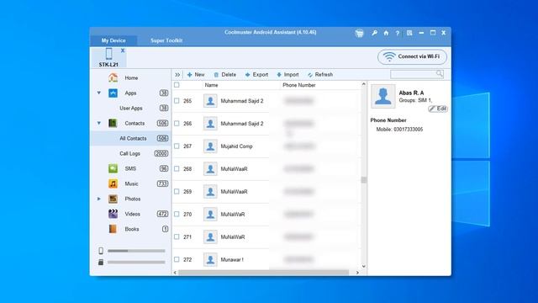The height and width of the screenshot is (303, 538).
Task: Check the box for contact 266
Action: point(177,124)
